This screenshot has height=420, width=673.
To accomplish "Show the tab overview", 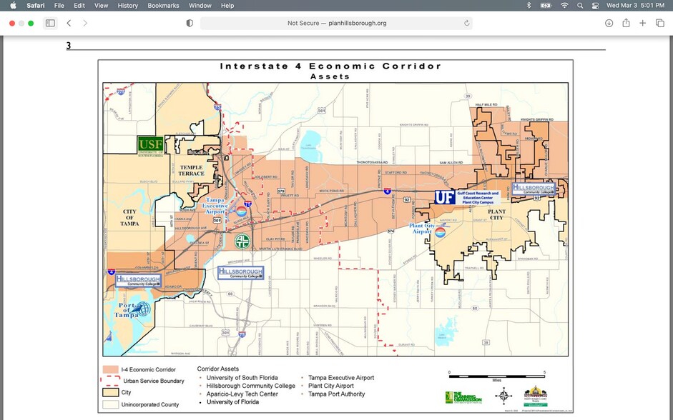I will pyautogui.click(x=659, y=23).
